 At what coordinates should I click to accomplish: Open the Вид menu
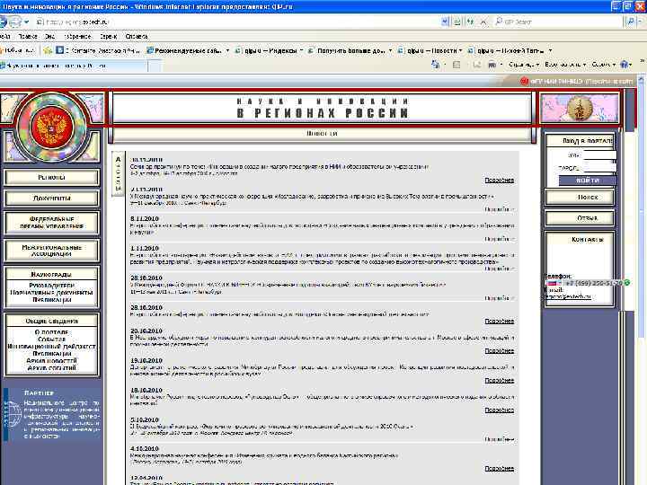[x=50, y=36]
